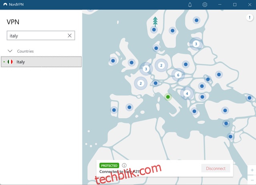This screenshot has height=185, width=256.
Task: Select the Portugal server marker
Action: click(x=114, y=110)
